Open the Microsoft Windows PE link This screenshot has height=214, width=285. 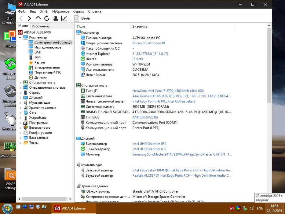149,43
